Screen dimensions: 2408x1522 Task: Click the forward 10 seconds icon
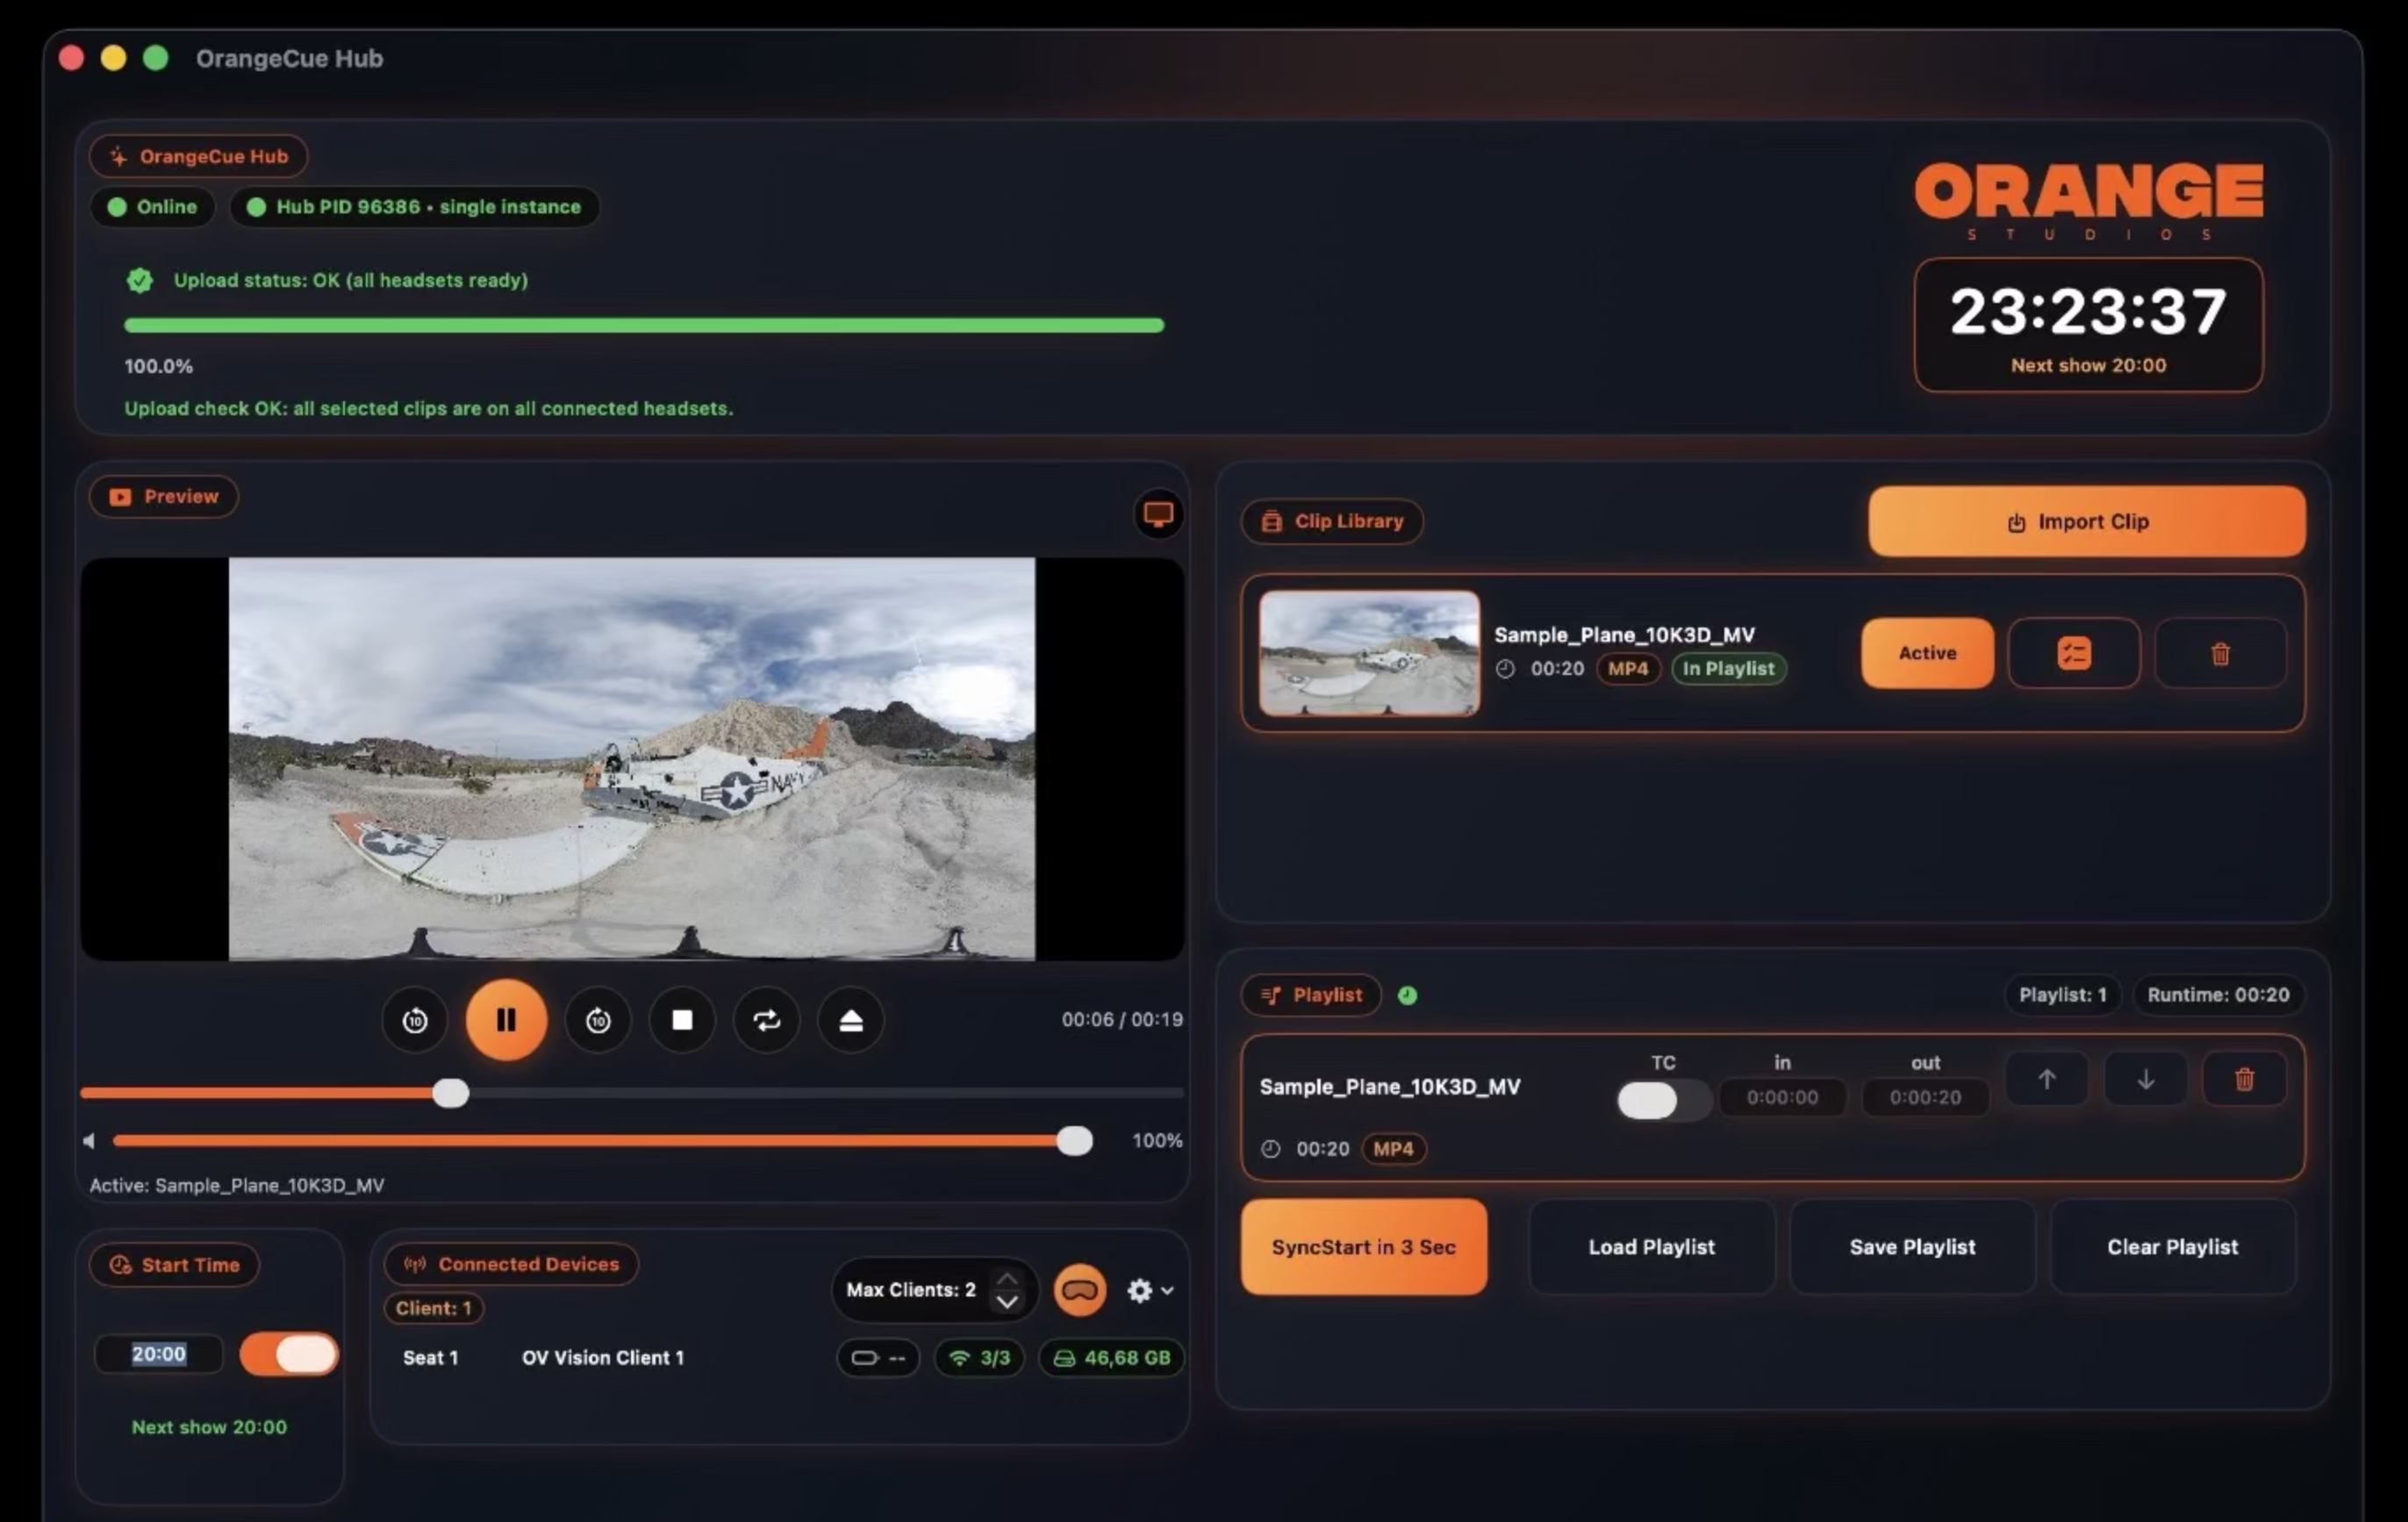[x=598, y=1020]
